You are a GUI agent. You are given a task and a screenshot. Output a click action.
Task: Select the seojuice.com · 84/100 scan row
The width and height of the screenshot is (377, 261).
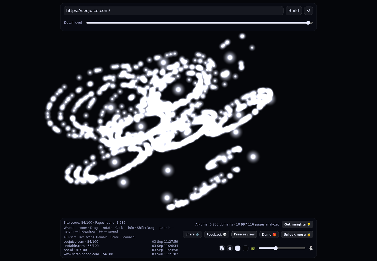tap(121, 242)
